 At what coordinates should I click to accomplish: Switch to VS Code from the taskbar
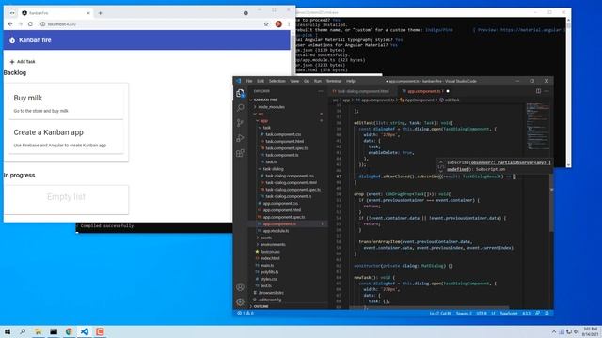[85, 331]
